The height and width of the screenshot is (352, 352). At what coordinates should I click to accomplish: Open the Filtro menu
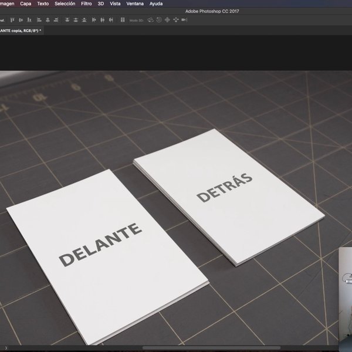[86, 4]
